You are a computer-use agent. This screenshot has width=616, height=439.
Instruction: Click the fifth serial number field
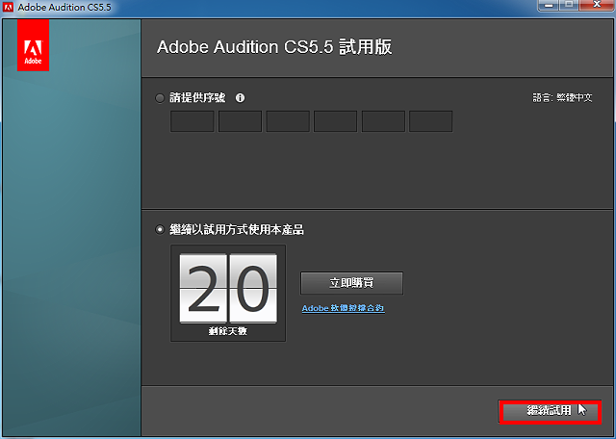(383, 121)
